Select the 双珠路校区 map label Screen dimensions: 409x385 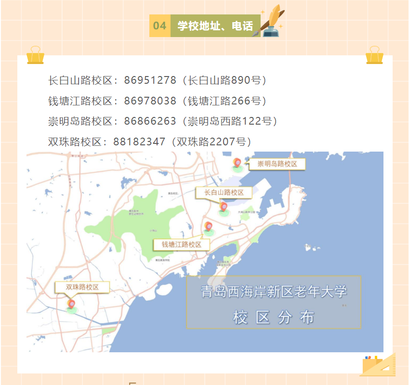coord(82,287)
